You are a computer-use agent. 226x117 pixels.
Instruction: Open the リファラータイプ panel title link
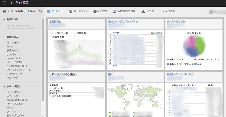(175, 22)
